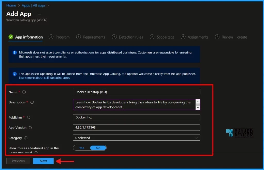Click the description scrollbar up arrow
Screen dimensions: 264x170
(198, 102)
